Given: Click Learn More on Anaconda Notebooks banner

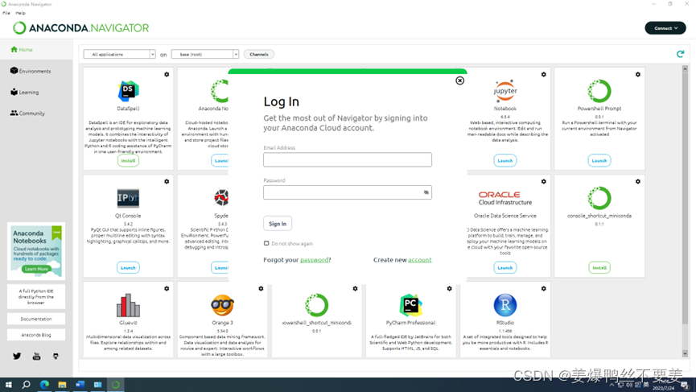Looking at the screenshot, I should pos(36,269).
